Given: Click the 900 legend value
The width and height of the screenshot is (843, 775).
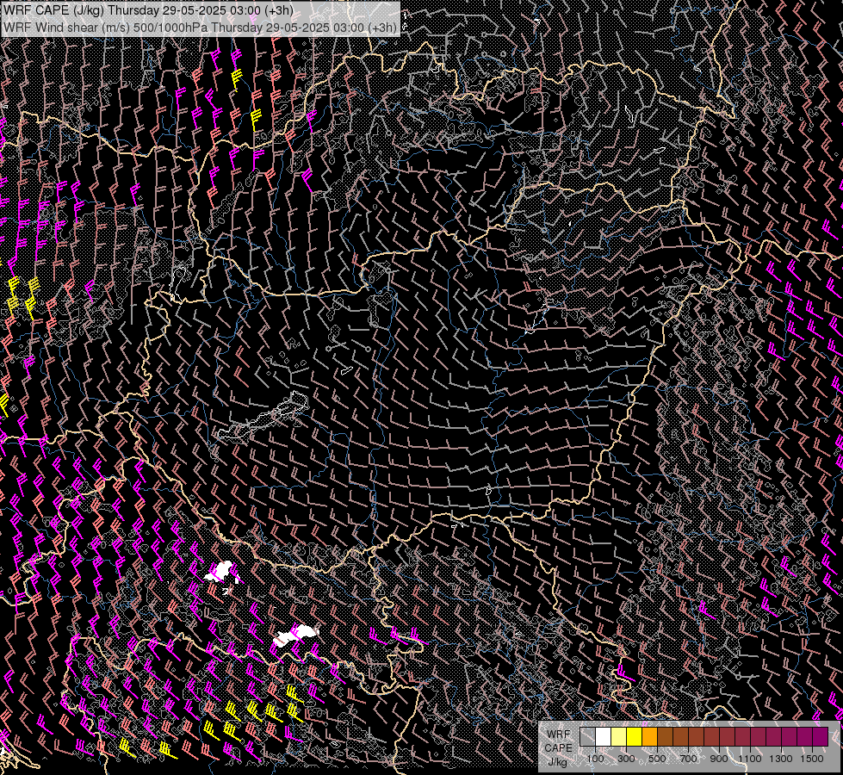Looking at the screenshot, I should tap(719, 759).
